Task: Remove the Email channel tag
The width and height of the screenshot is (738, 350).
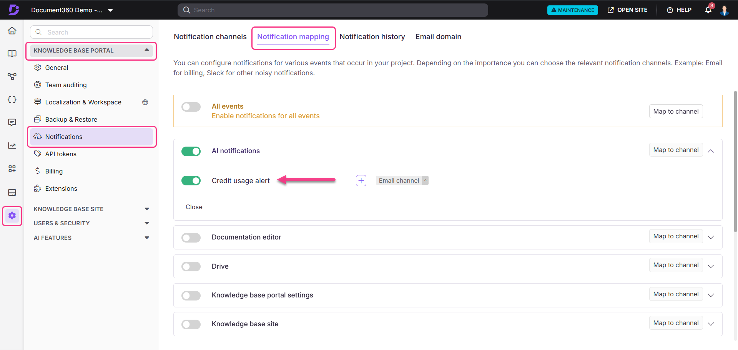Action: coord(425,180)
